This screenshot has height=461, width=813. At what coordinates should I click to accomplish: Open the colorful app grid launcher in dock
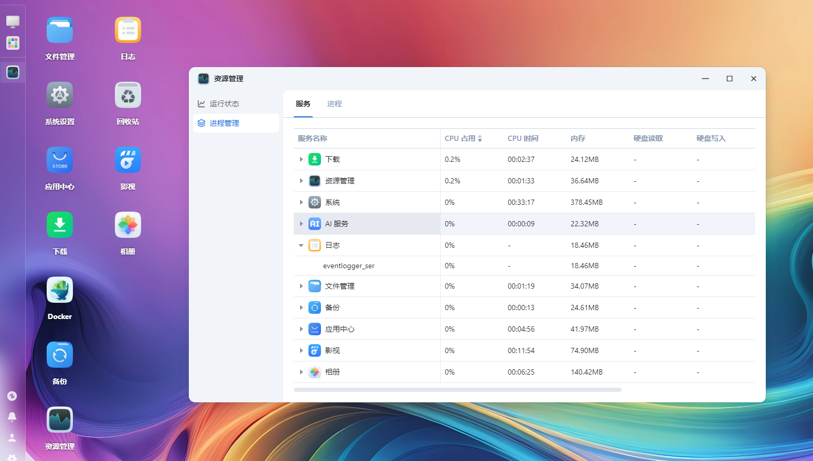13,43
